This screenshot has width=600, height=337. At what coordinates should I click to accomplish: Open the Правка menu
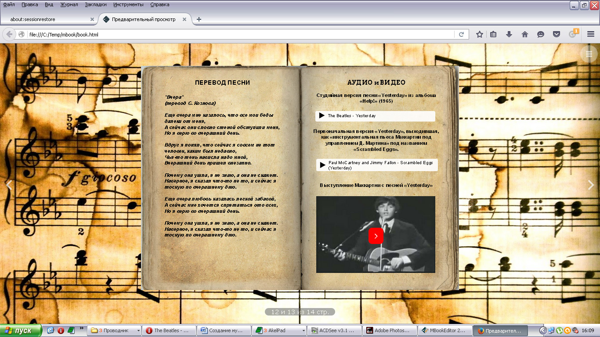pos(29,4)
